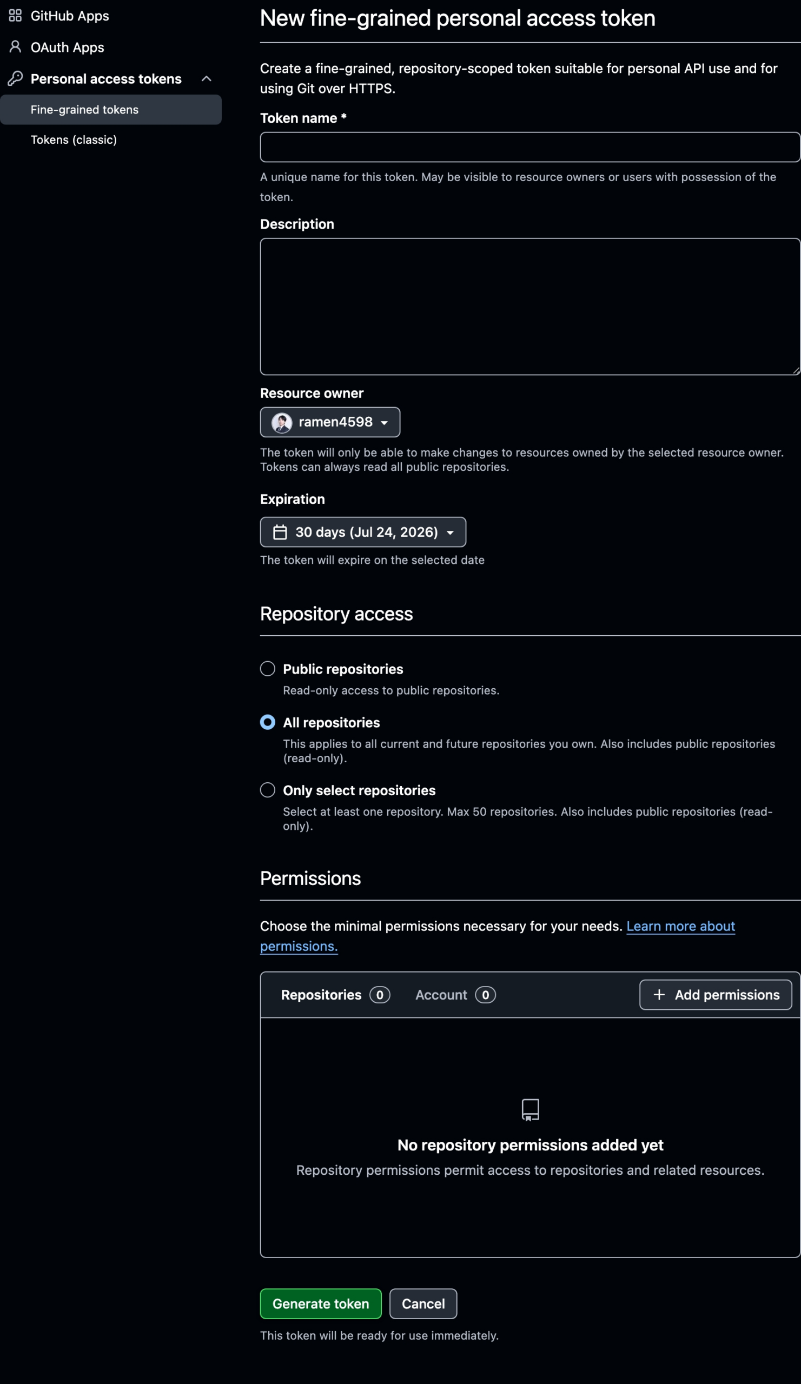801x1384 pixels.
Task: Click the plus icon in Add permissions
Action: coord(659,995)
